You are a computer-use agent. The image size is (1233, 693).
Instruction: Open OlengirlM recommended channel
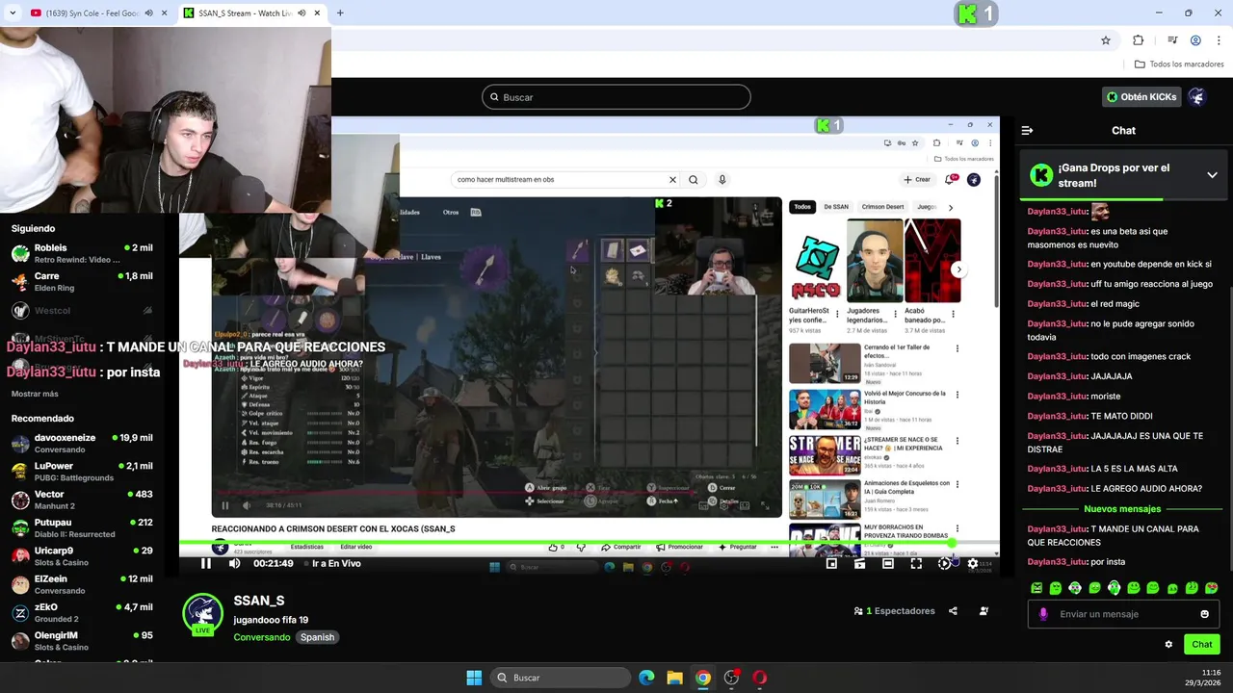point(82,641)
